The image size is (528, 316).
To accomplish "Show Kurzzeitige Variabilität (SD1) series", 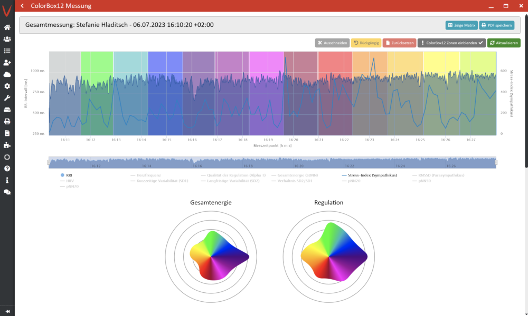I will pyautogui.click(x=159, y=181).
